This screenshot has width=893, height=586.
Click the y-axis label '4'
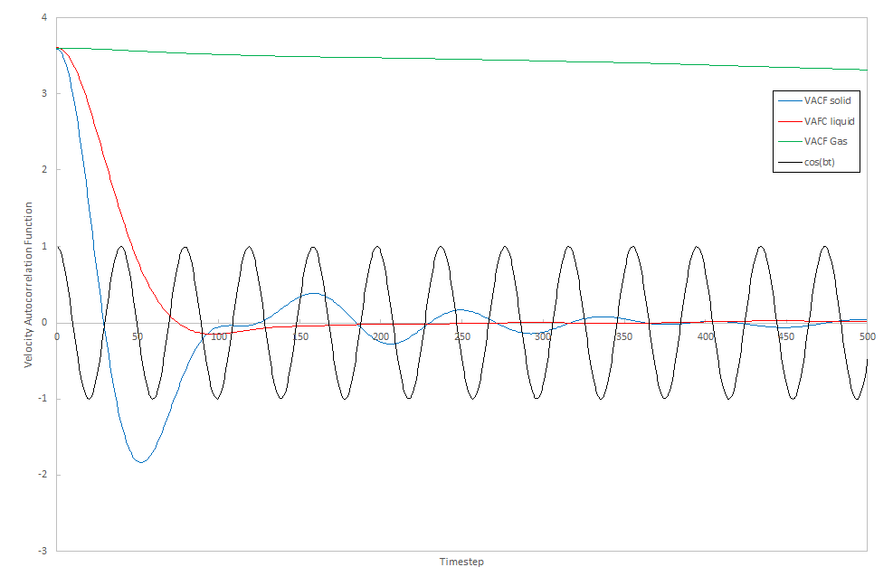[x=44, y=18]
